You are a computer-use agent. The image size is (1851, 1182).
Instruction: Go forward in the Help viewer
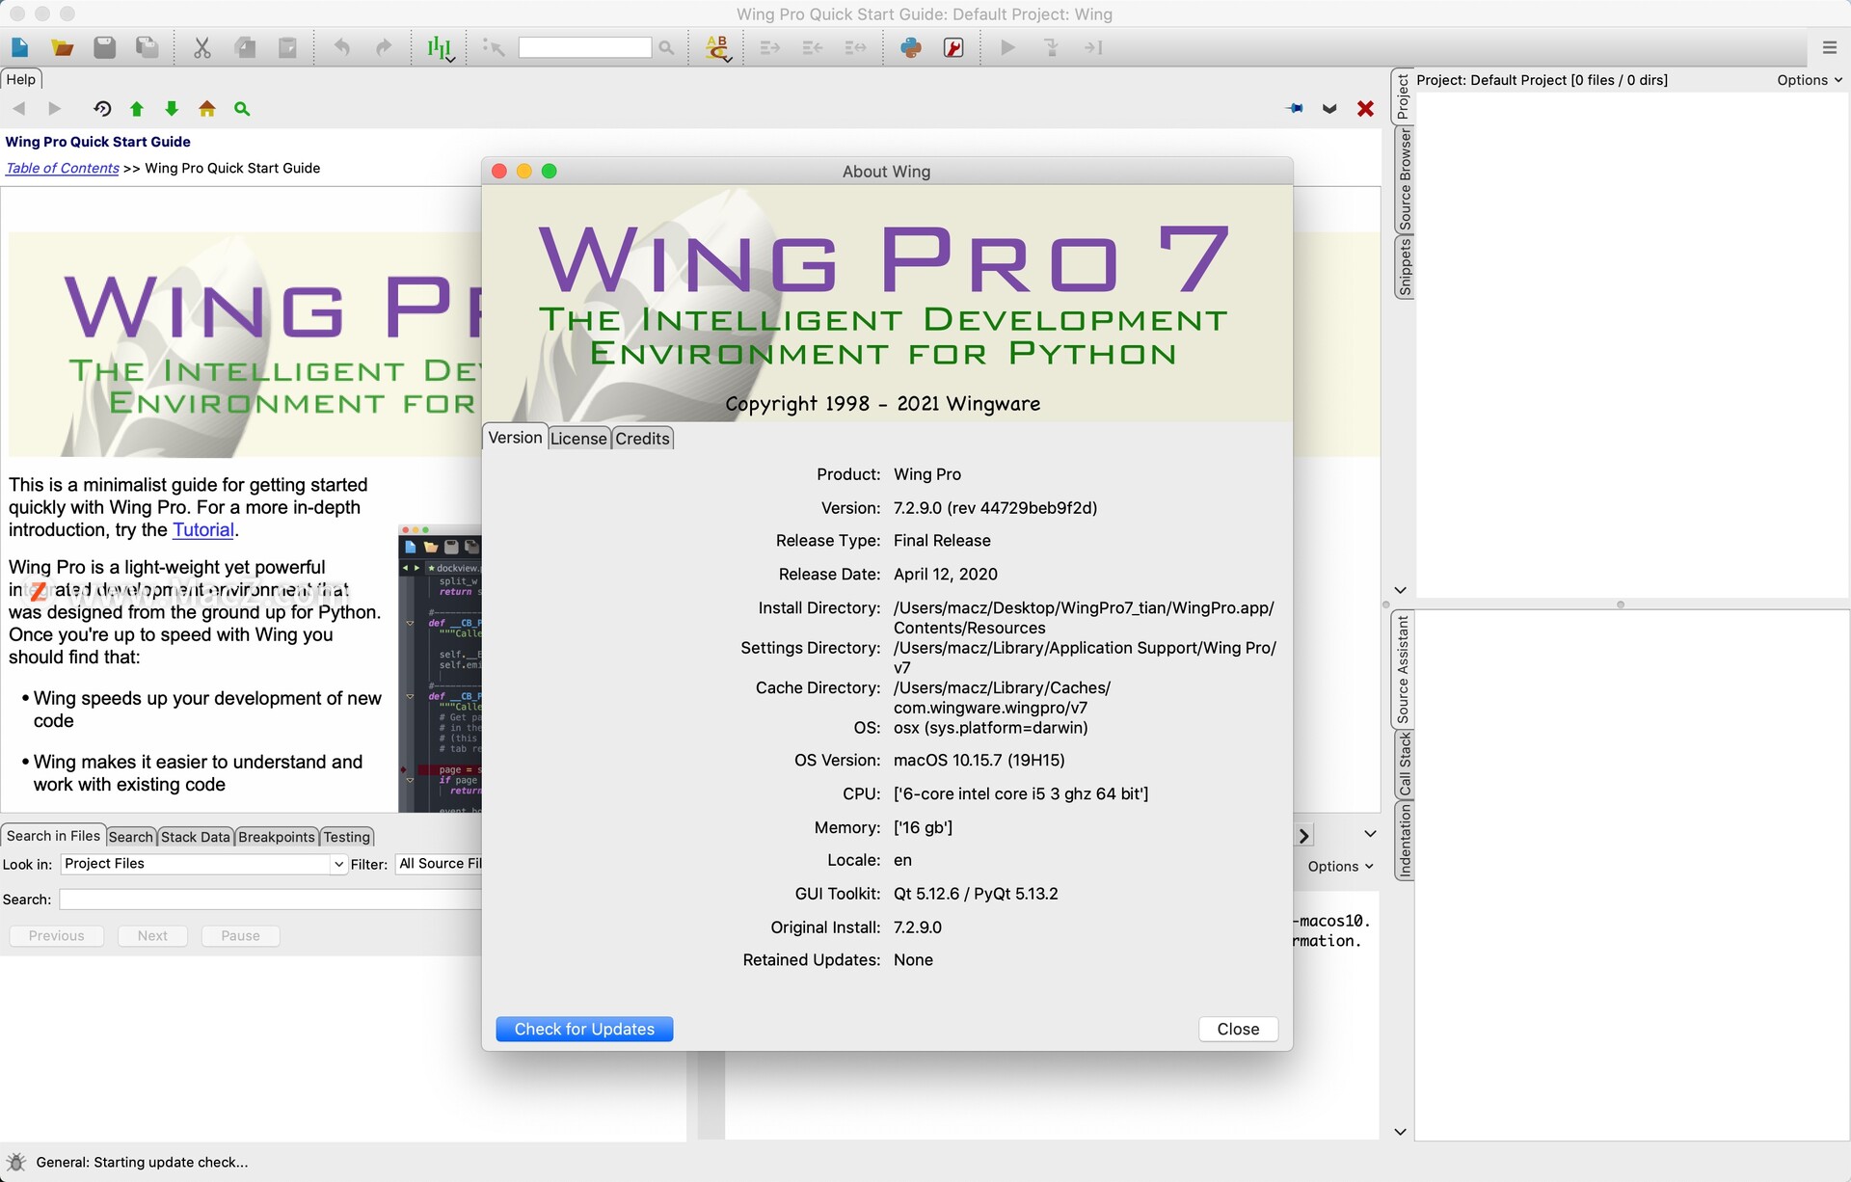point(55,109)
